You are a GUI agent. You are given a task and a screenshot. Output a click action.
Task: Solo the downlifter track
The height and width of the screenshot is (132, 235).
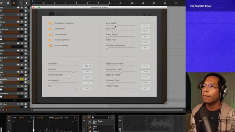tap(22, 93)
